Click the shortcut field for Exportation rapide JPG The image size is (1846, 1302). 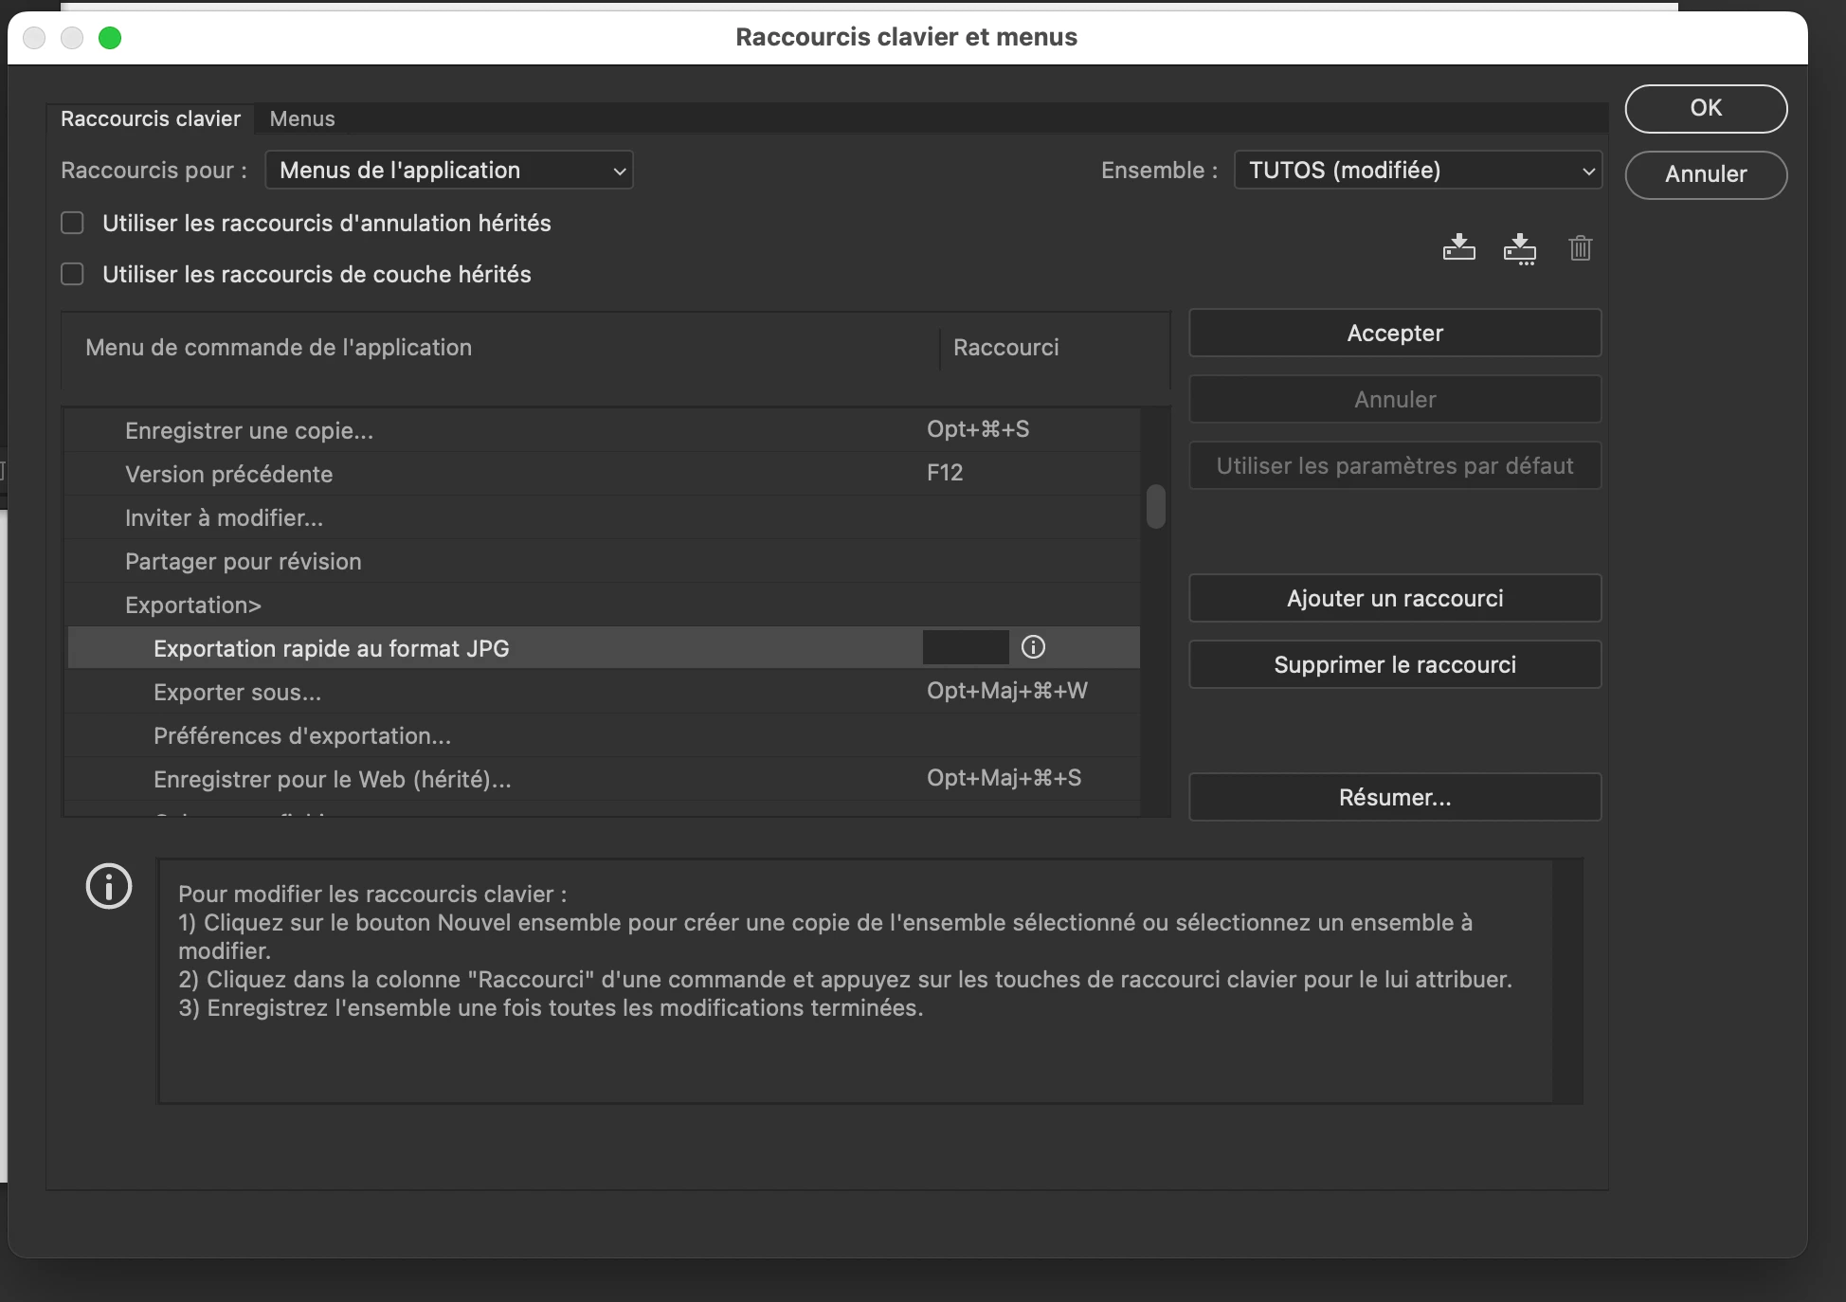[966, 647]
